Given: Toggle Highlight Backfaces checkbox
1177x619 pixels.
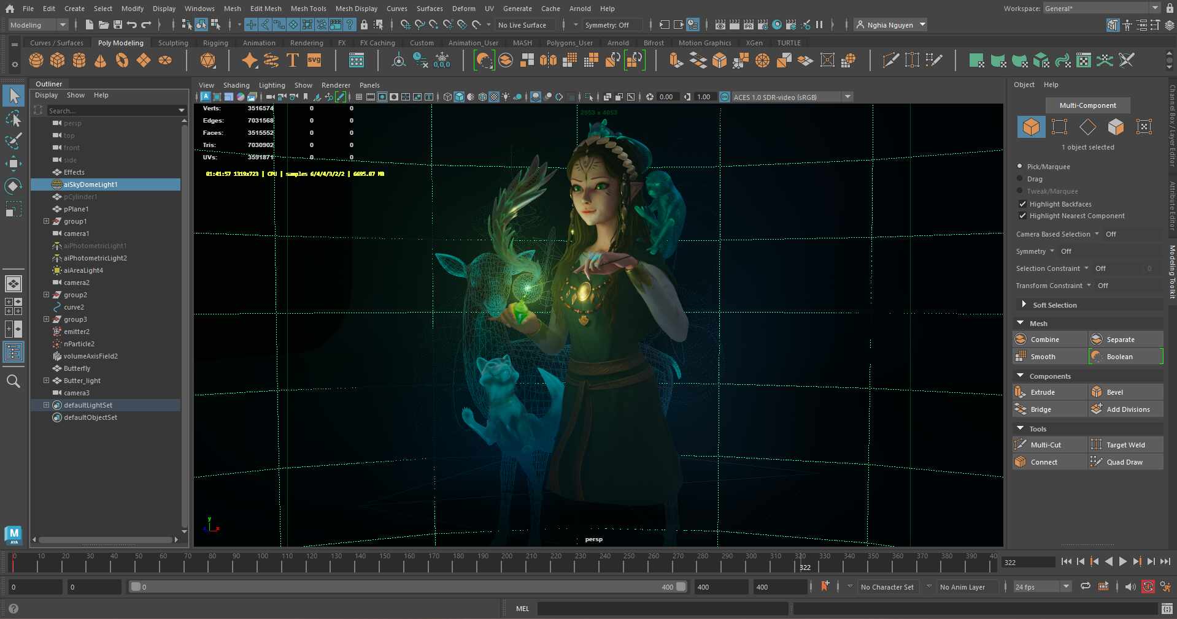Looking at the screenshot, I should (x=1022, y=204).
